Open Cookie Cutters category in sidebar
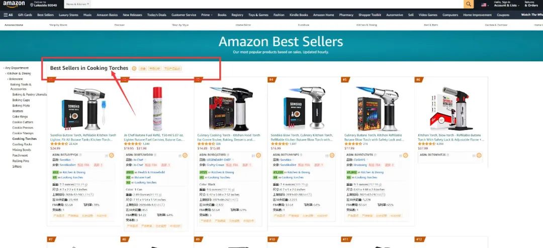The image size is (543, 248). coord(23,122)
